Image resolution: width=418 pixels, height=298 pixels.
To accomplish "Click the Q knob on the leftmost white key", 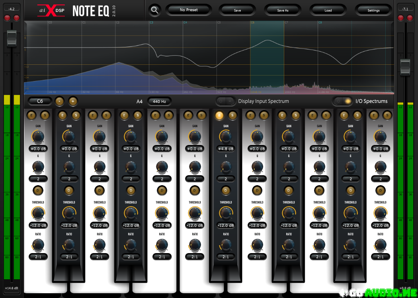I will click(x=38, y=167).
